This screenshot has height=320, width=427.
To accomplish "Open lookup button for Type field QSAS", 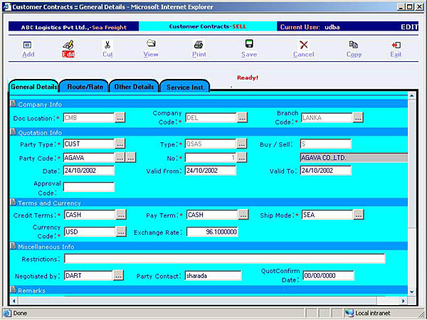I will click(x=241, y=144).
